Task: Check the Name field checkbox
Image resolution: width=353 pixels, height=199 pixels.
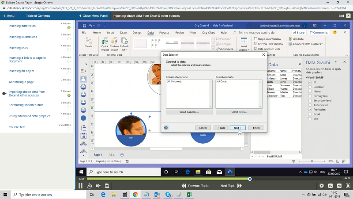Action: (310, 92)
